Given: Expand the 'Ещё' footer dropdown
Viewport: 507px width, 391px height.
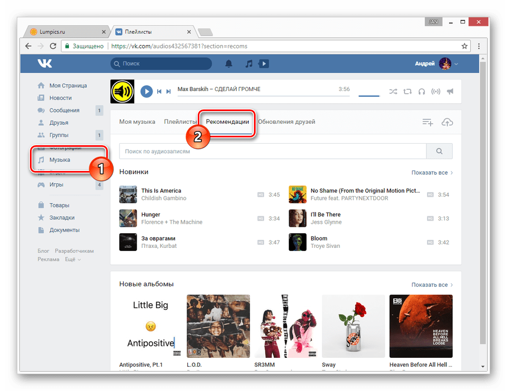Looking at the screenshot, I should click(73, 259).
